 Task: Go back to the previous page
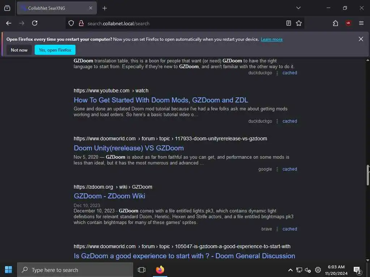(x=9, y=23)
